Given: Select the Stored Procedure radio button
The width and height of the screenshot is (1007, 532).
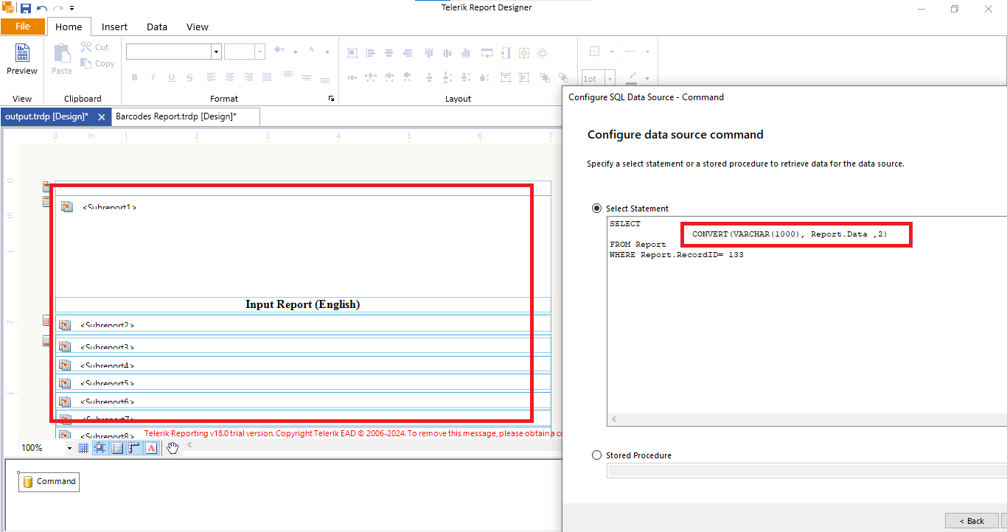Looking at the screenshot, I should click(597, 455).
